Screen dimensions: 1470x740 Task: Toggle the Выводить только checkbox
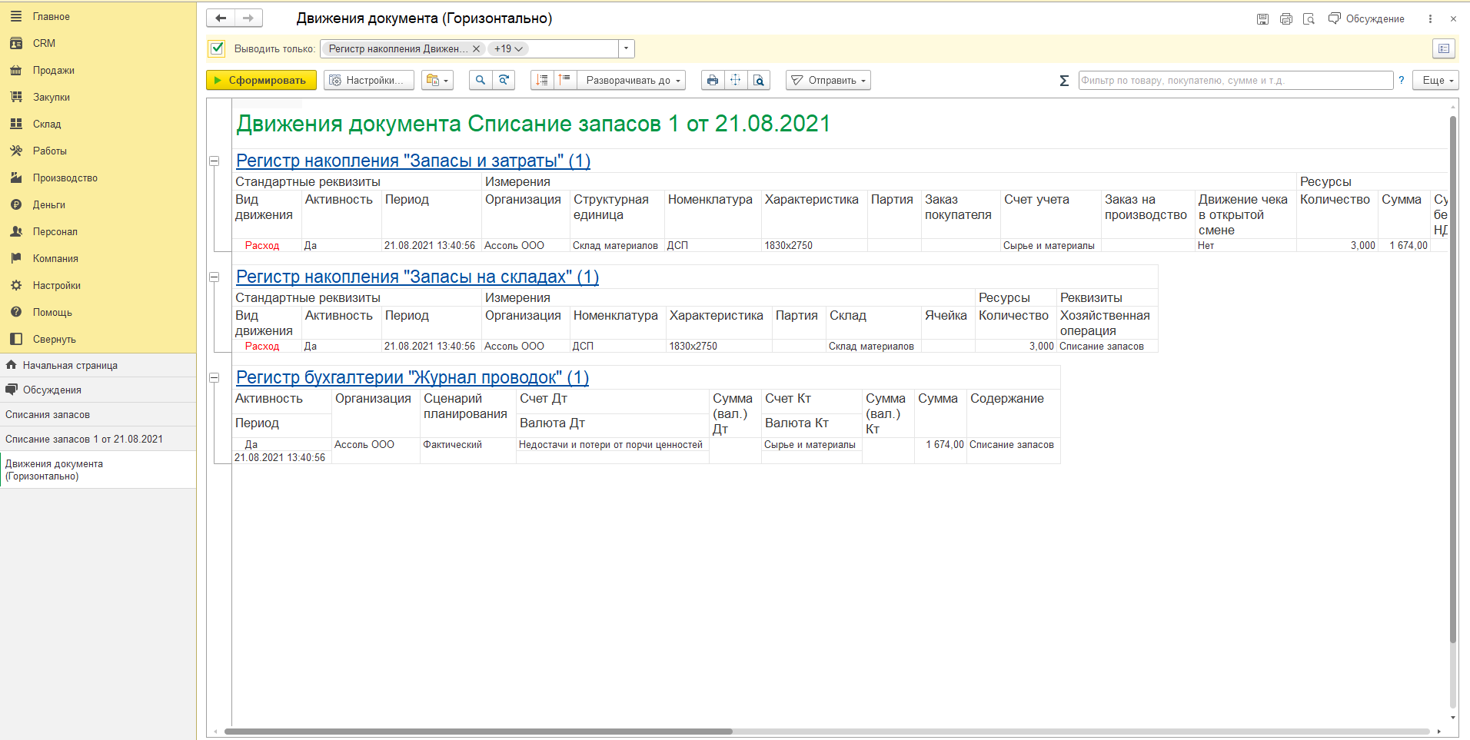click(x=217, y=48)
